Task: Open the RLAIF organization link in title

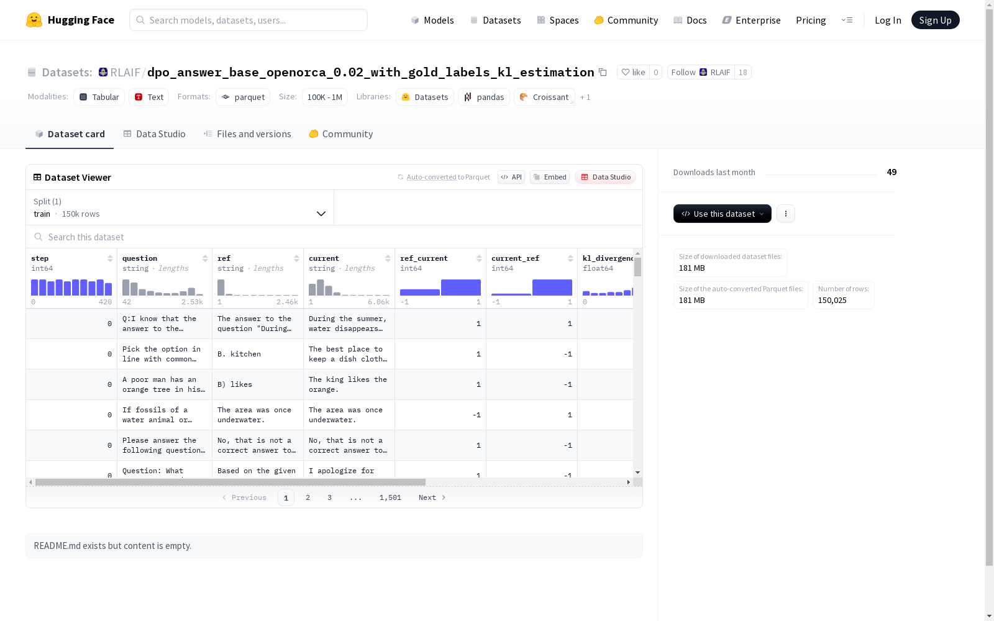Action: click(125, 72)
